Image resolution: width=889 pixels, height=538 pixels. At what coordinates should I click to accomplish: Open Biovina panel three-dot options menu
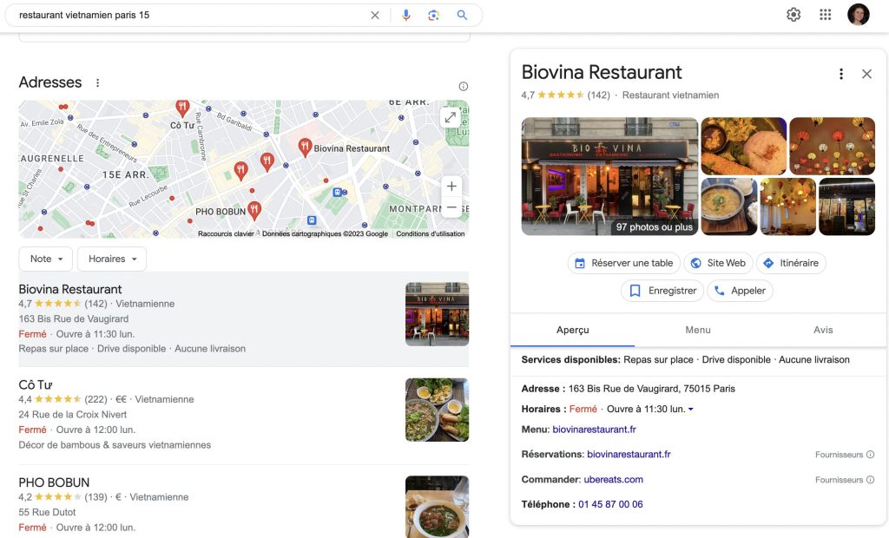[841, 74]
